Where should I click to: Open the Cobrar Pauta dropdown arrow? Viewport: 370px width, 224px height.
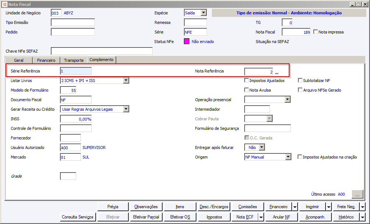point(270,118)
